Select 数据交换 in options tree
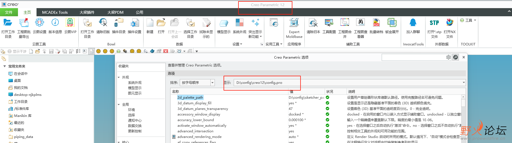 tap(135, 126)
